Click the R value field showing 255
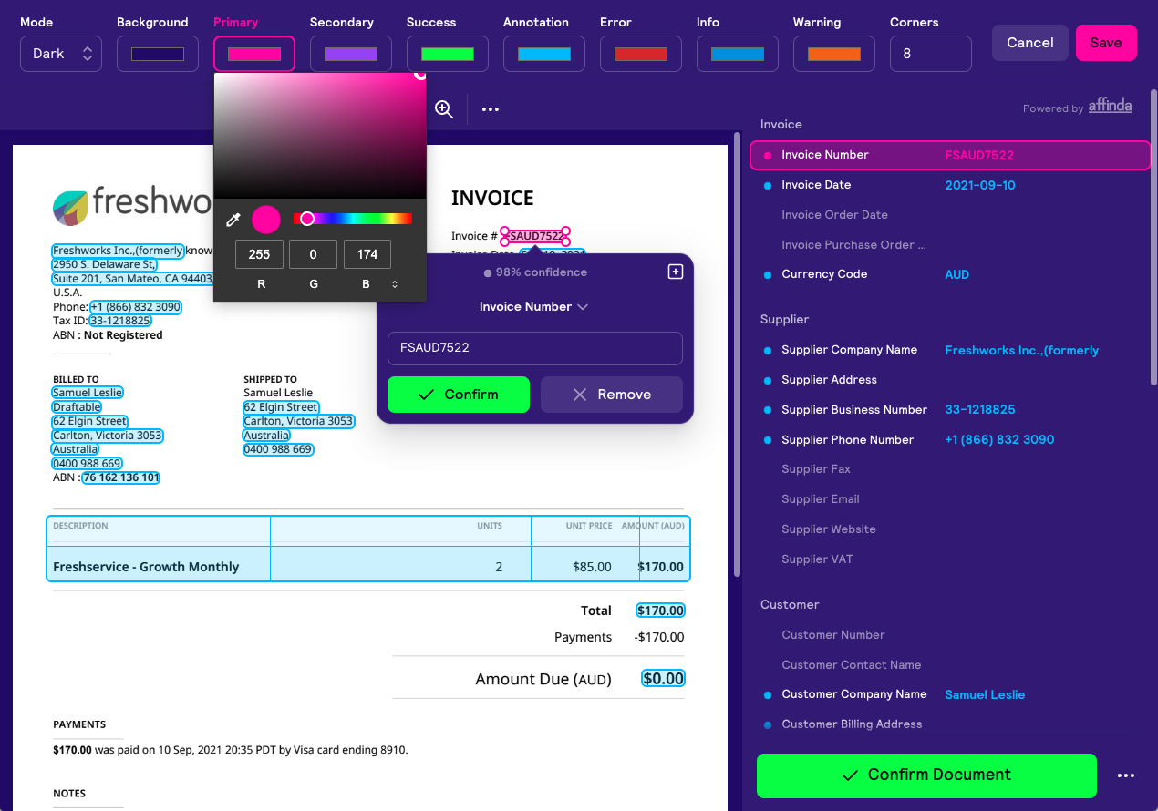The height and width of the screenshot is (811, 1158). click(259, 254)
